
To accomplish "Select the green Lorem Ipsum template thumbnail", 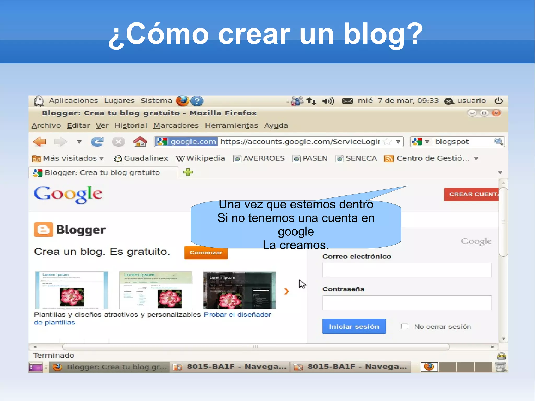I will point(156,290).
